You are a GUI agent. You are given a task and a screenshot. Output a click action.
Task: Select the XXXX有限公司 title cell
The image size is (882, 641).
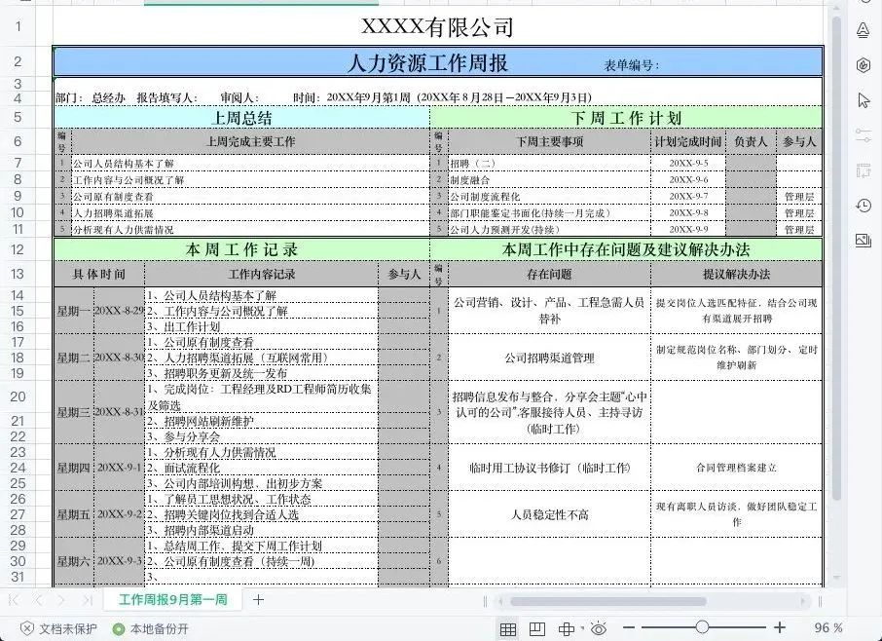(437, 27)
